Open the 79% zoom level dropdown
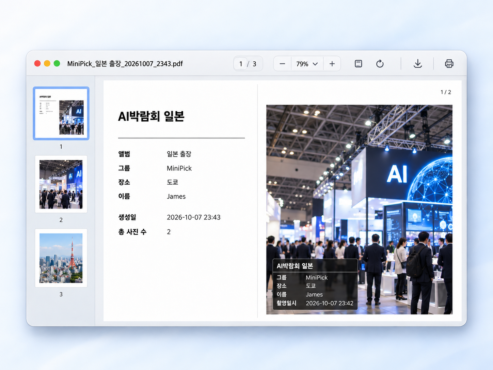This screenshot has width=493, height=370. 307,64
